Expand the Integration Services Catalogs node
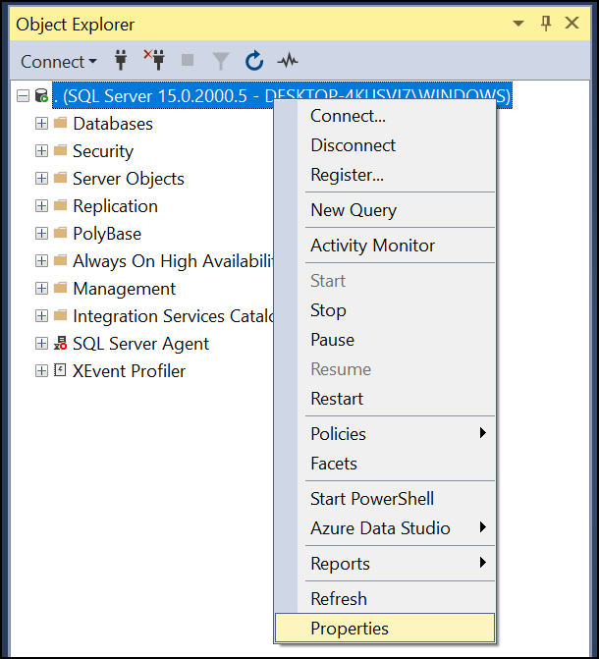This screenshot has width=599, height=659. click(x=41, y=316)
